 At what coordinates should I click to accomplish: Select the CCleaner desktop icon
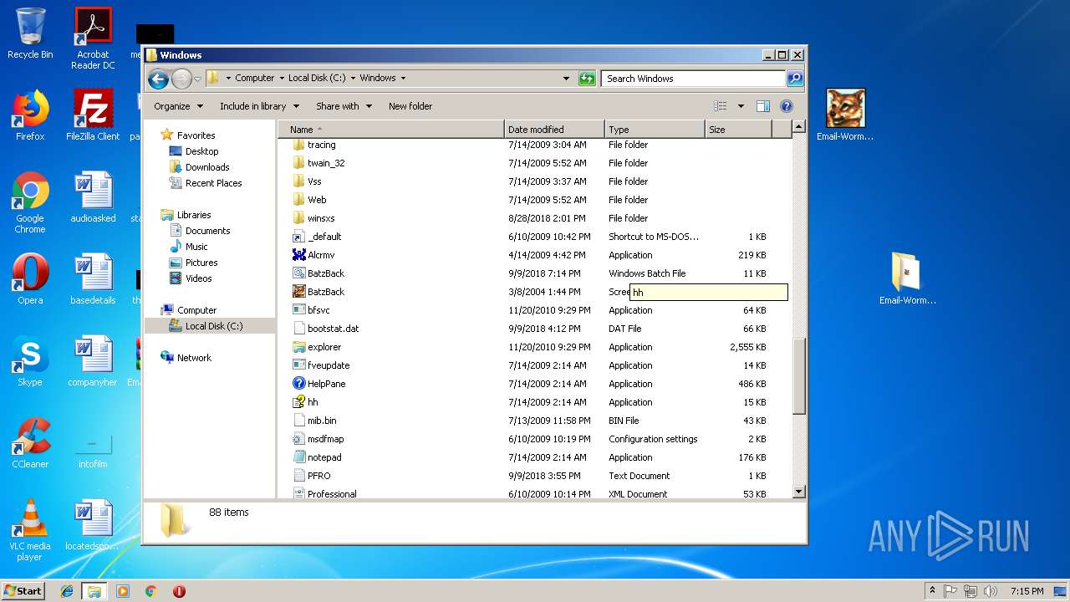[30, 443]
